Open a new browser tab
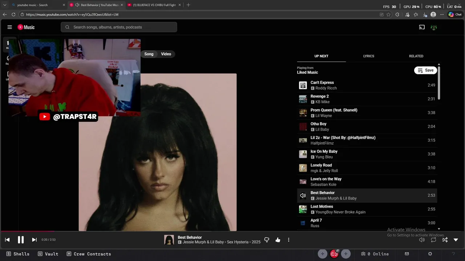 pos(188,5)
